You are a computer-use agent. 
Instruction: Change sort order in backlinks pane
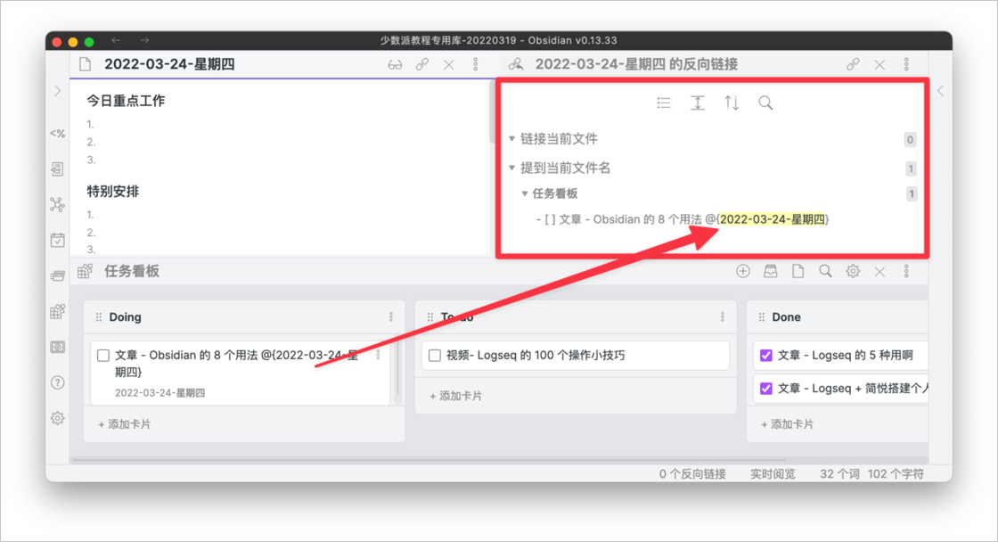[x=732, y=103]
